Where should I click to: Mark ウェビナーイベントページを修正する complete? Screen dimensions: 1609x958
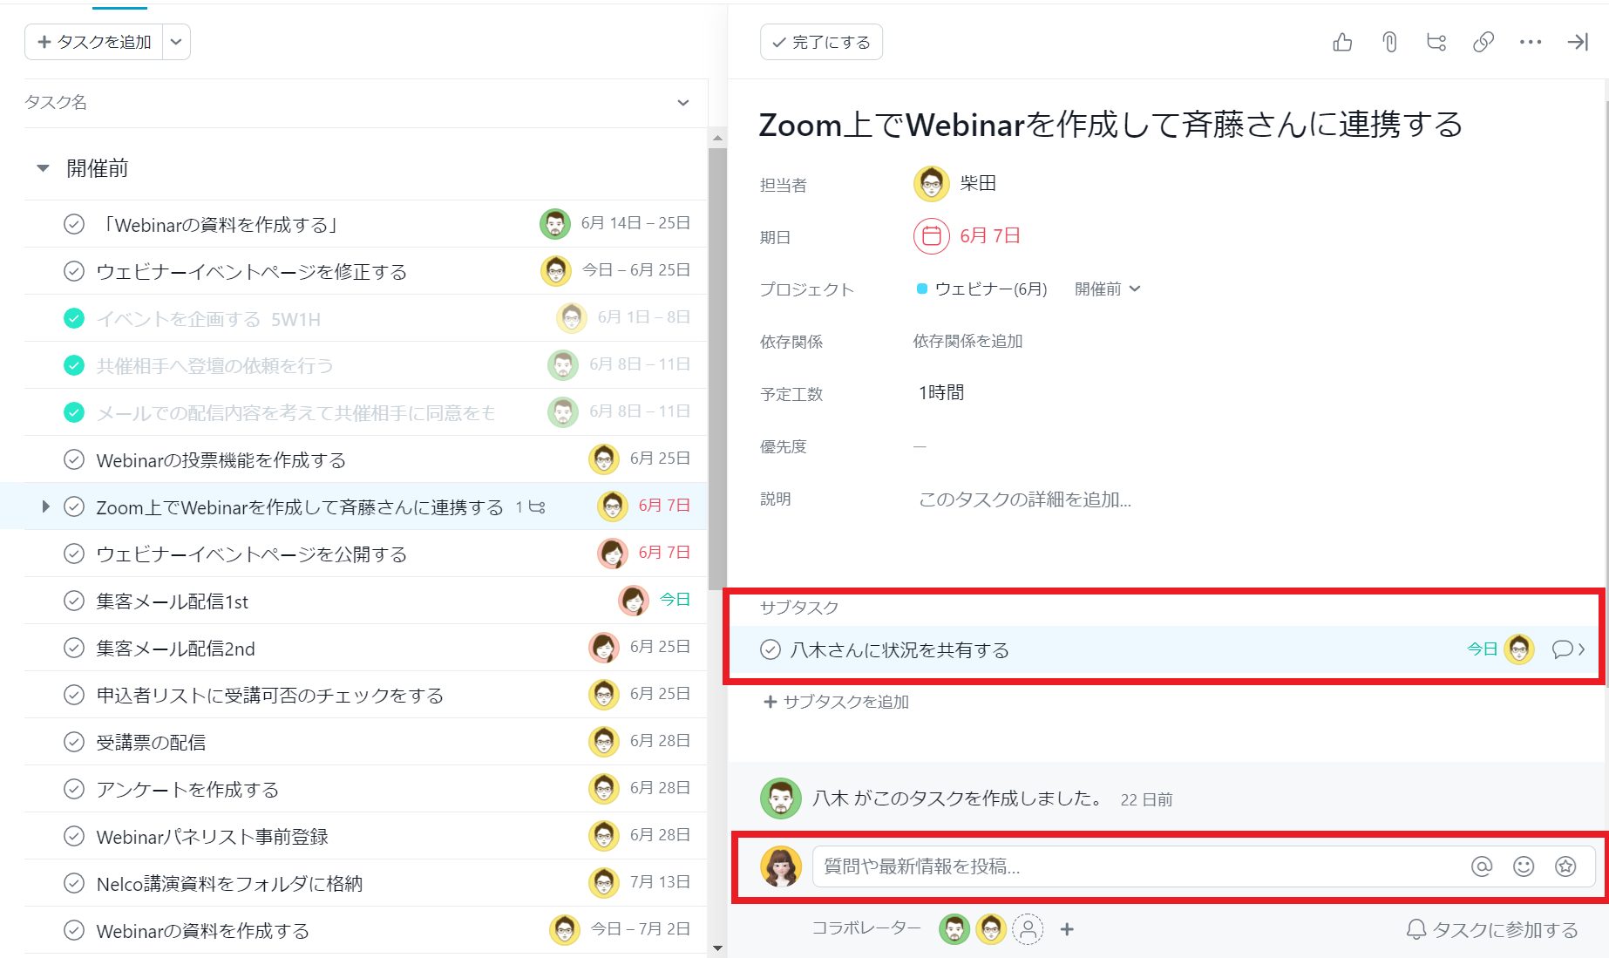pos(74,271)
